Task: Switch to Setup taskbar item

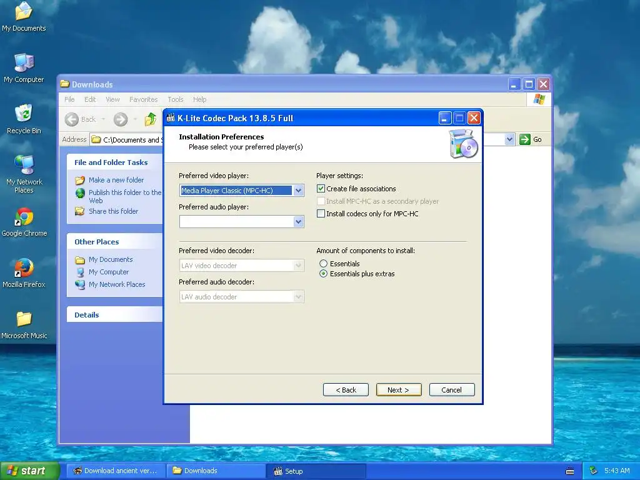Action: (x=316, y=471)
